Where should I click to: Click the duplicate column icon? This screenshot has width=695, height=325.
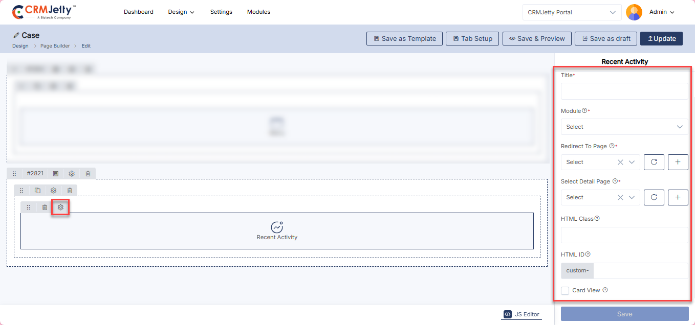37,191
